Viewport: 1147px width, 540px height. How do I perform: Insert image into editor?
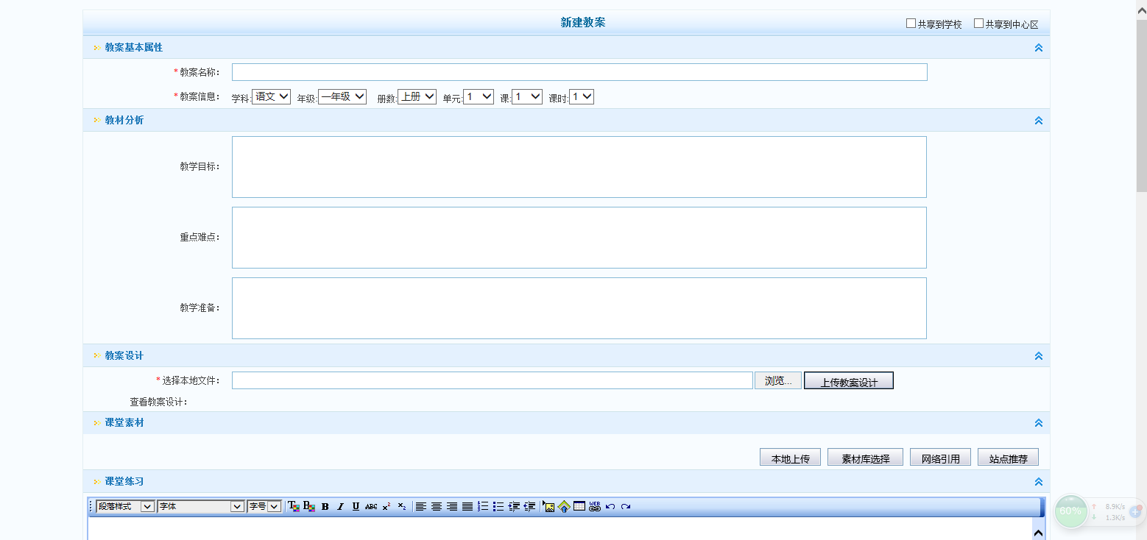548,506
